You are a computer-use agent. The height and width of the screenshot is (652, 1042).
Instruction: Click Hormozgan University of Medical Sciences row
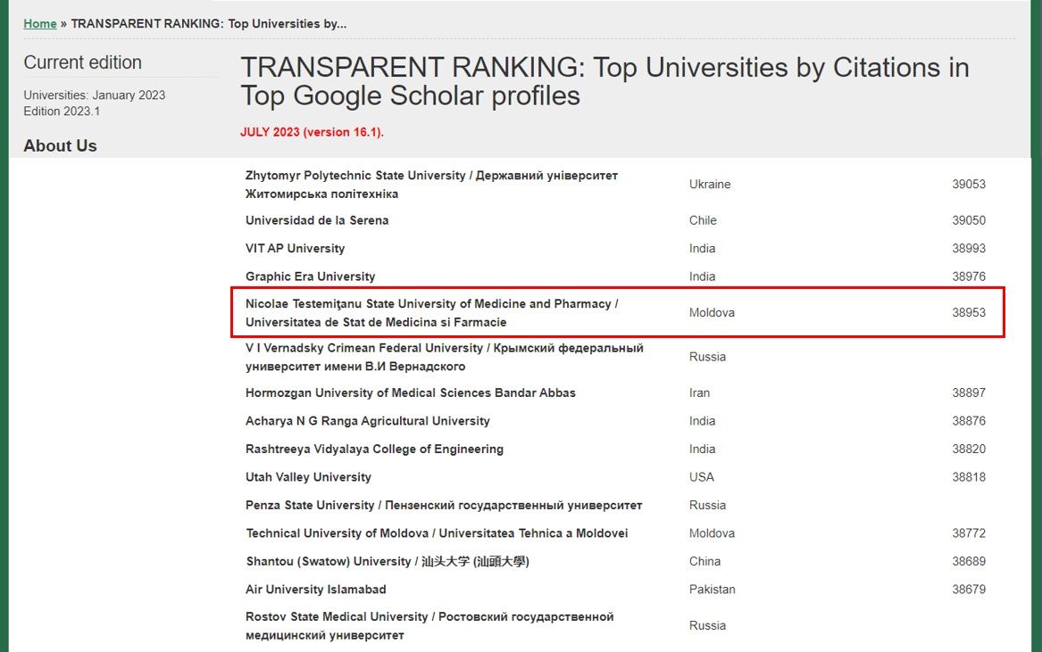(410, 393)
